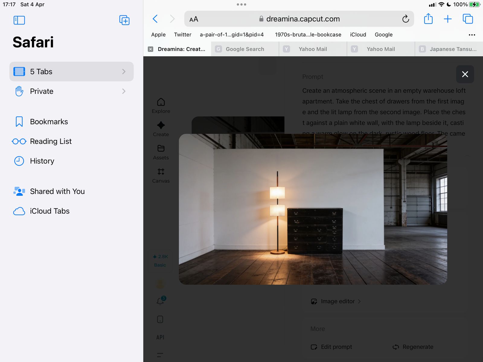
Task: Show the tab overview
Action: 468,19
